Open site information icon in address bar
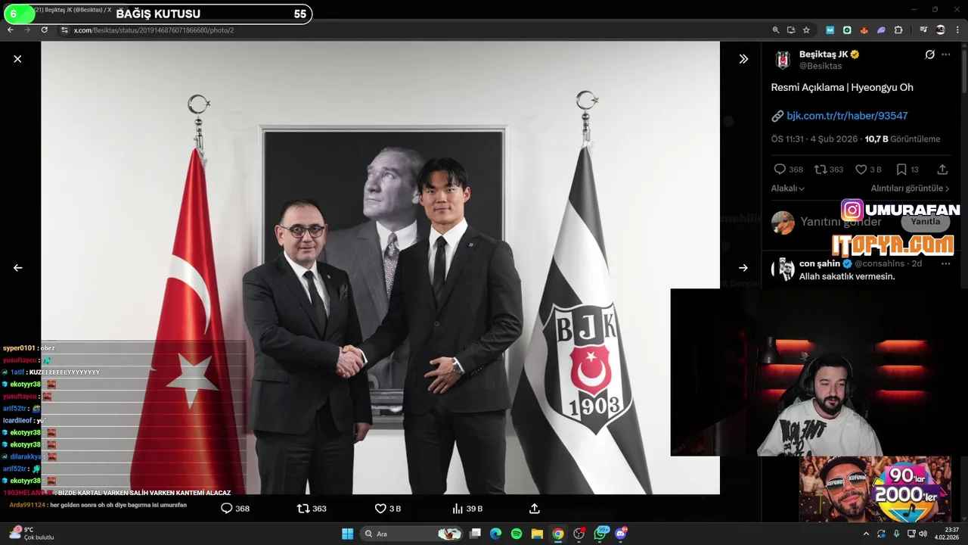The width and height of the screenshot is (968, 545). click(64, 30)
